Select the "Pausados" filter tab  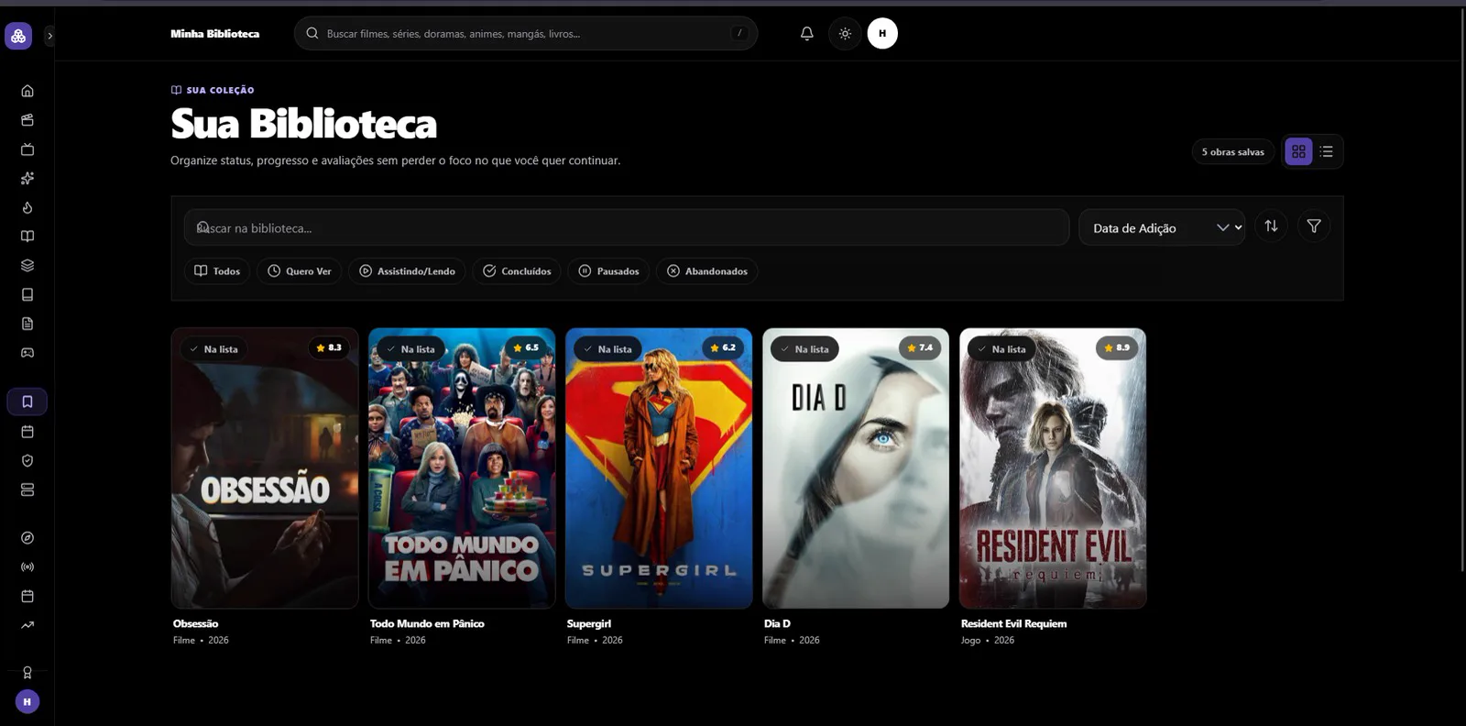pos(609,271)
